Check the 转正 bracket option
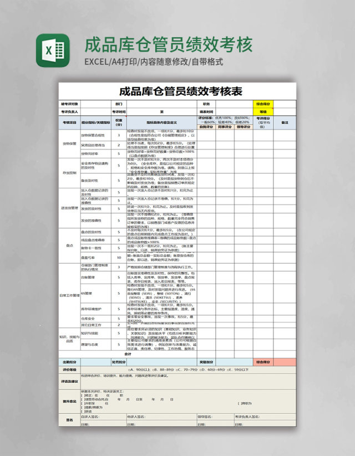 tap(82, 396)
